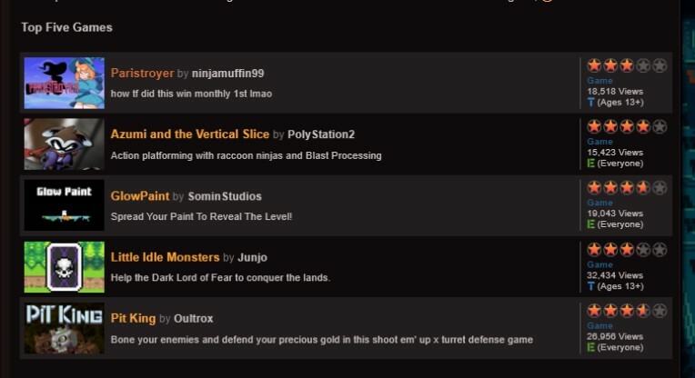
Task: Open Little Idle Monsters skull card thumbnail
Action: pos(65,267)
